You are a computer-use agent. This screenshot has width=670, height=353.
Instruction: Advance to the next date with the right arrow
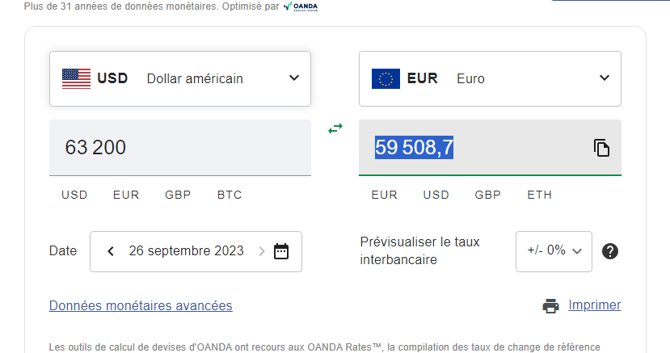click(262, 251)
